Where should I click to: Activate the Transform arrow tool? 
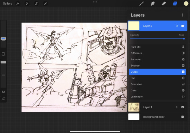45,4
